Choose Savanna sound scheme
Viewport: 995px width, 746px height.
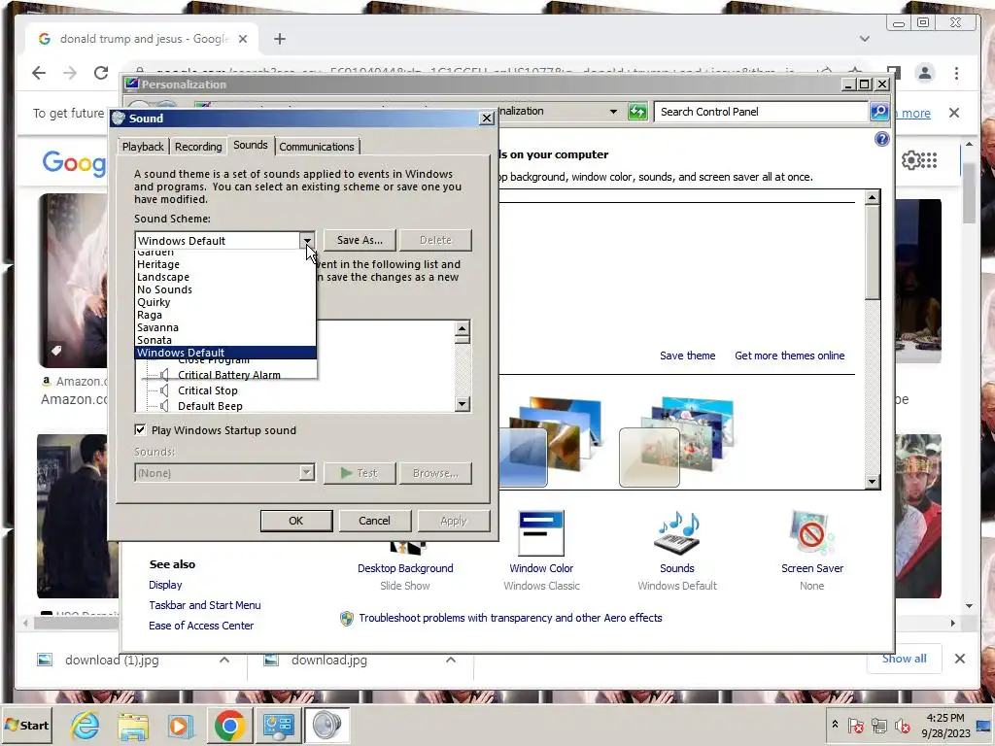[x=225, y=328]
